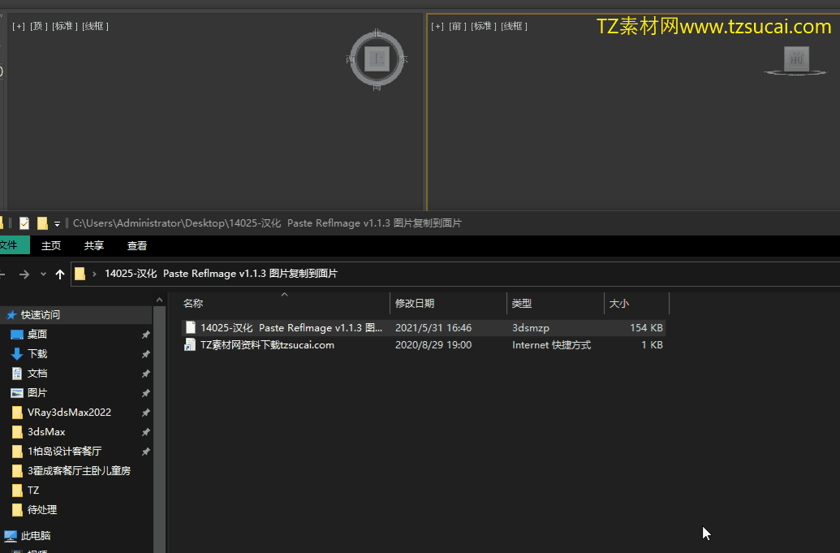This screenshot has width=840, height=553.
Task: Click the Internet 快捷方式 type cell
Action: click(551, 344)
